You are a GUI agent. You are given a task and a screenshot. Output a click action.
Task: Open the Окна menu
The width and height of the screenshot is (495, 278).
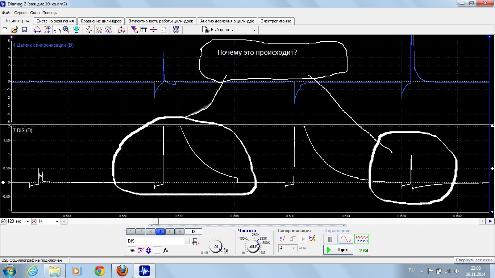(35, 13)
